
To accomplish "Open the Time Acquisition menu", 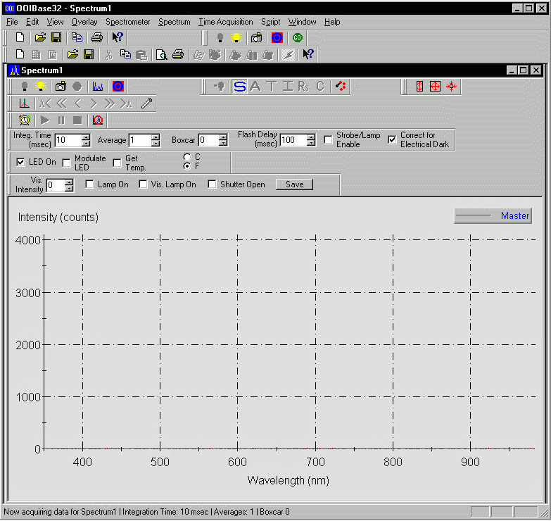I will tap(225, 22).
